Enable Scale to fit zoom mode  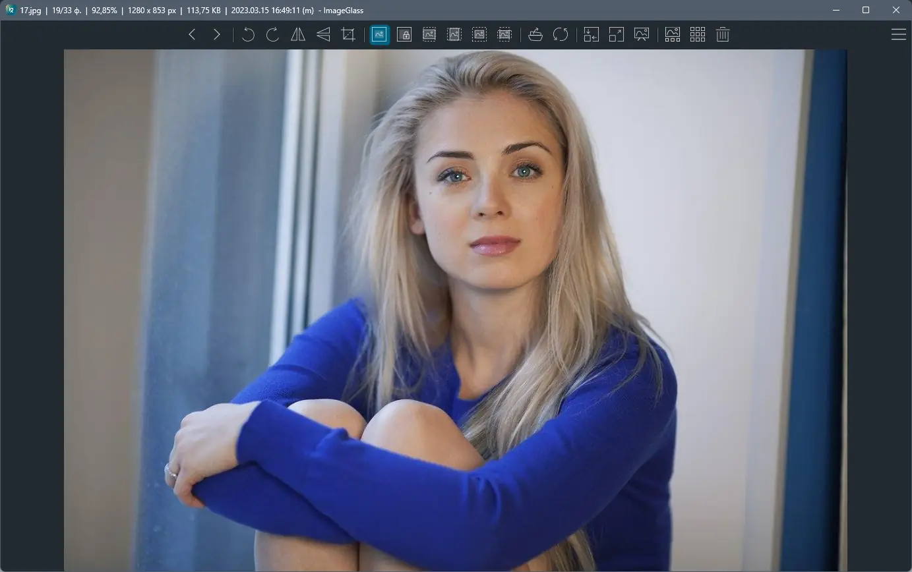(479, 35)
